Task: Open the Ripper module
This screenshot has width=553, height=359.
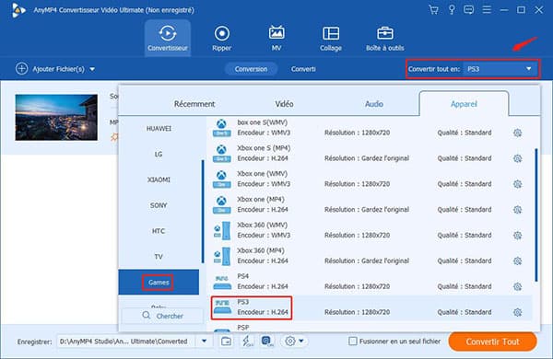Action: [222, 38]
